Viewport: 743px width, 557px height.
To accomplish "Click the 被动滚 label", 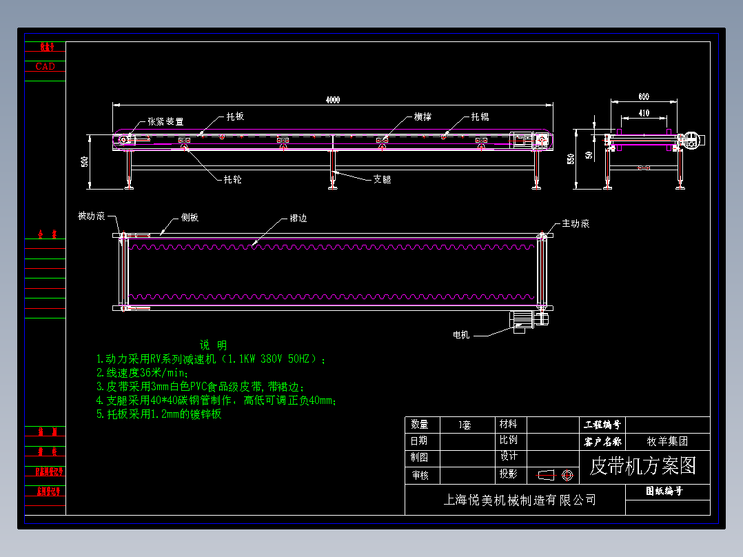I will tap(92, 216).
